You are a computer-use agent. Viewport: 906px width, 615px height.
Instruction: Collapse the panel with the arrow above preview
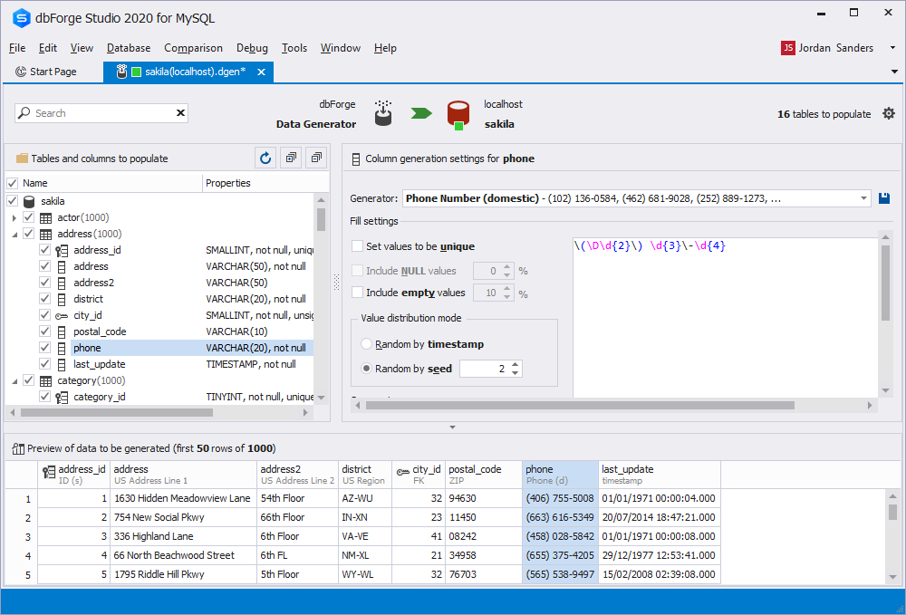(452, 428)
